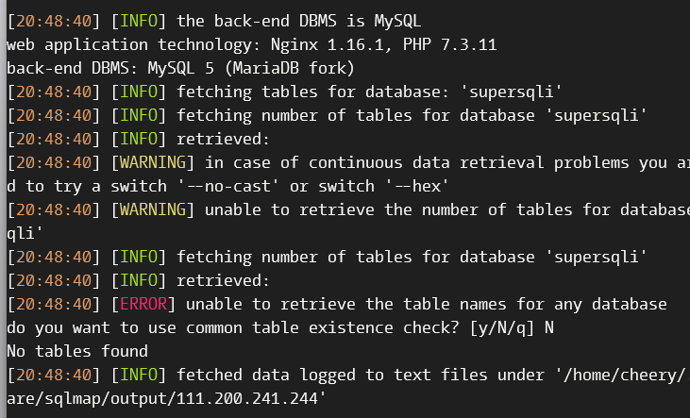Click the 'No tables found' line
The image size is (690, 418).
(x=77, y=351)
